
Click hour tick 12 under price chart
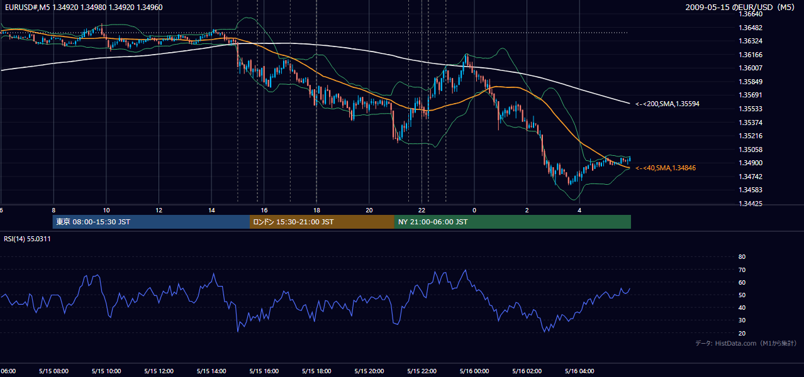coord(159,210)
